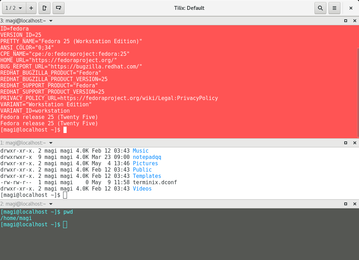Open terminal 2 title dropdown menu
The height and width of the screenshot is (260, 359).
51,204
